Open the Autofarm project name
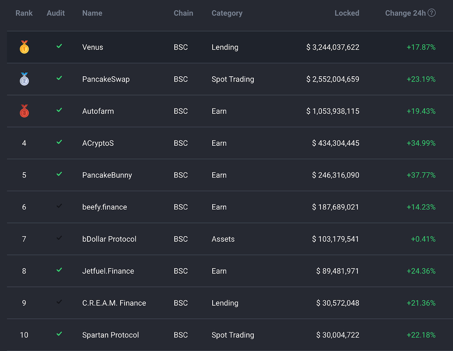Viewport: 453px width, 351px height. [x=98, y=111]
